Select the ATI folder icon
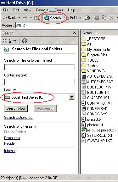Viewport: 118px width, 182px height. 84,44
